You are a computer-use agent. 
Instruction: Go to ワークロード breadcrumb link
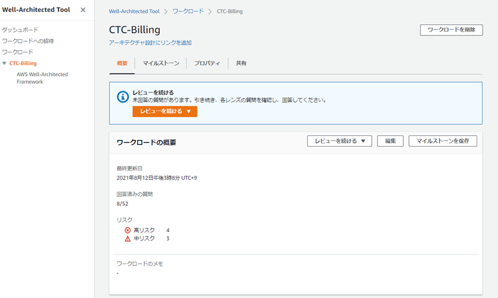[x=188, y=11]
